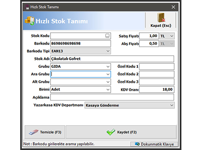The image size is (202, 150).
Task: Click the Hızlı Stok Tanımı boxes header icon
Action: tap(29, 21)
